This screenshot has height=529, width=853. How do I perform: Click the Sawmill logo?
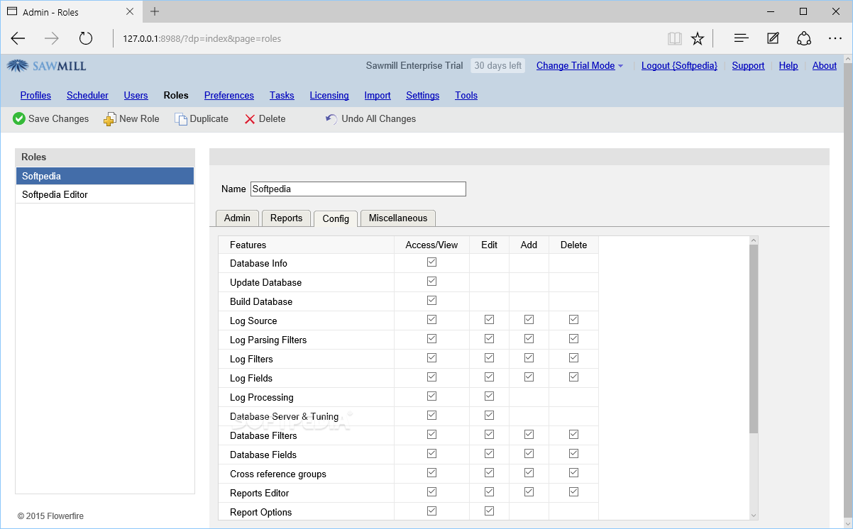click(47, 66)
